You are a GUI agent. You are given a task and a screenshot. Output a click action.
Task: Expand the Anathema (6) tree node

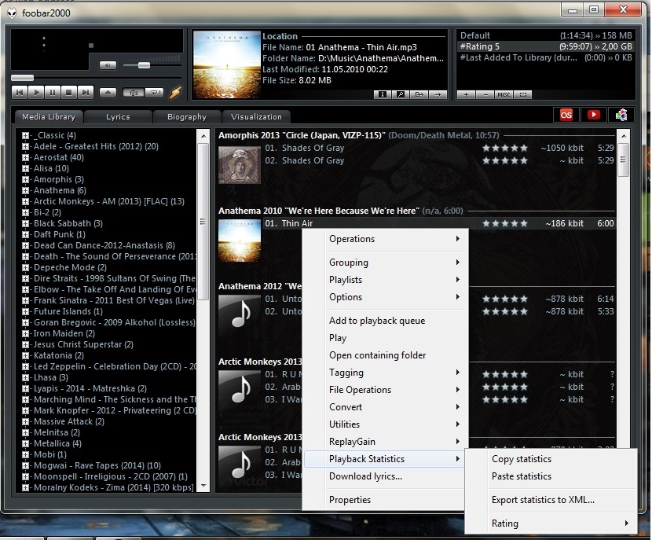coord(26,190)
